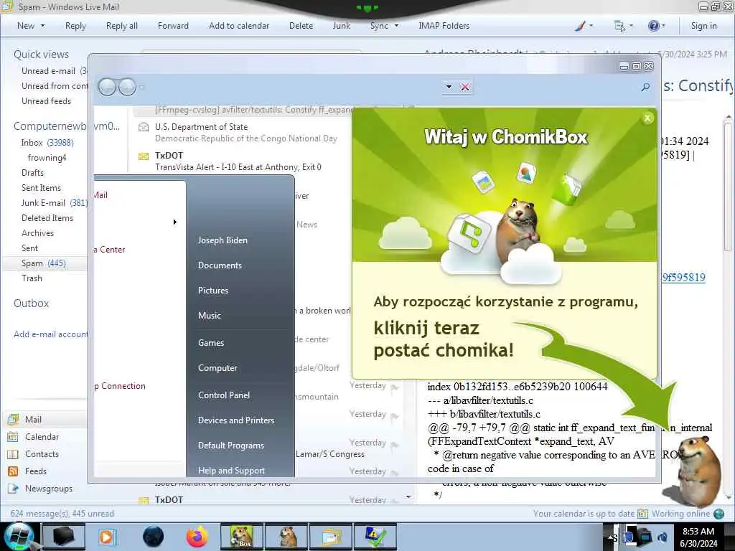This screenshot has height=551, width=735.
Task: Open the paintbrush colorize tool in Live Mail
Action: click(580, 26)
